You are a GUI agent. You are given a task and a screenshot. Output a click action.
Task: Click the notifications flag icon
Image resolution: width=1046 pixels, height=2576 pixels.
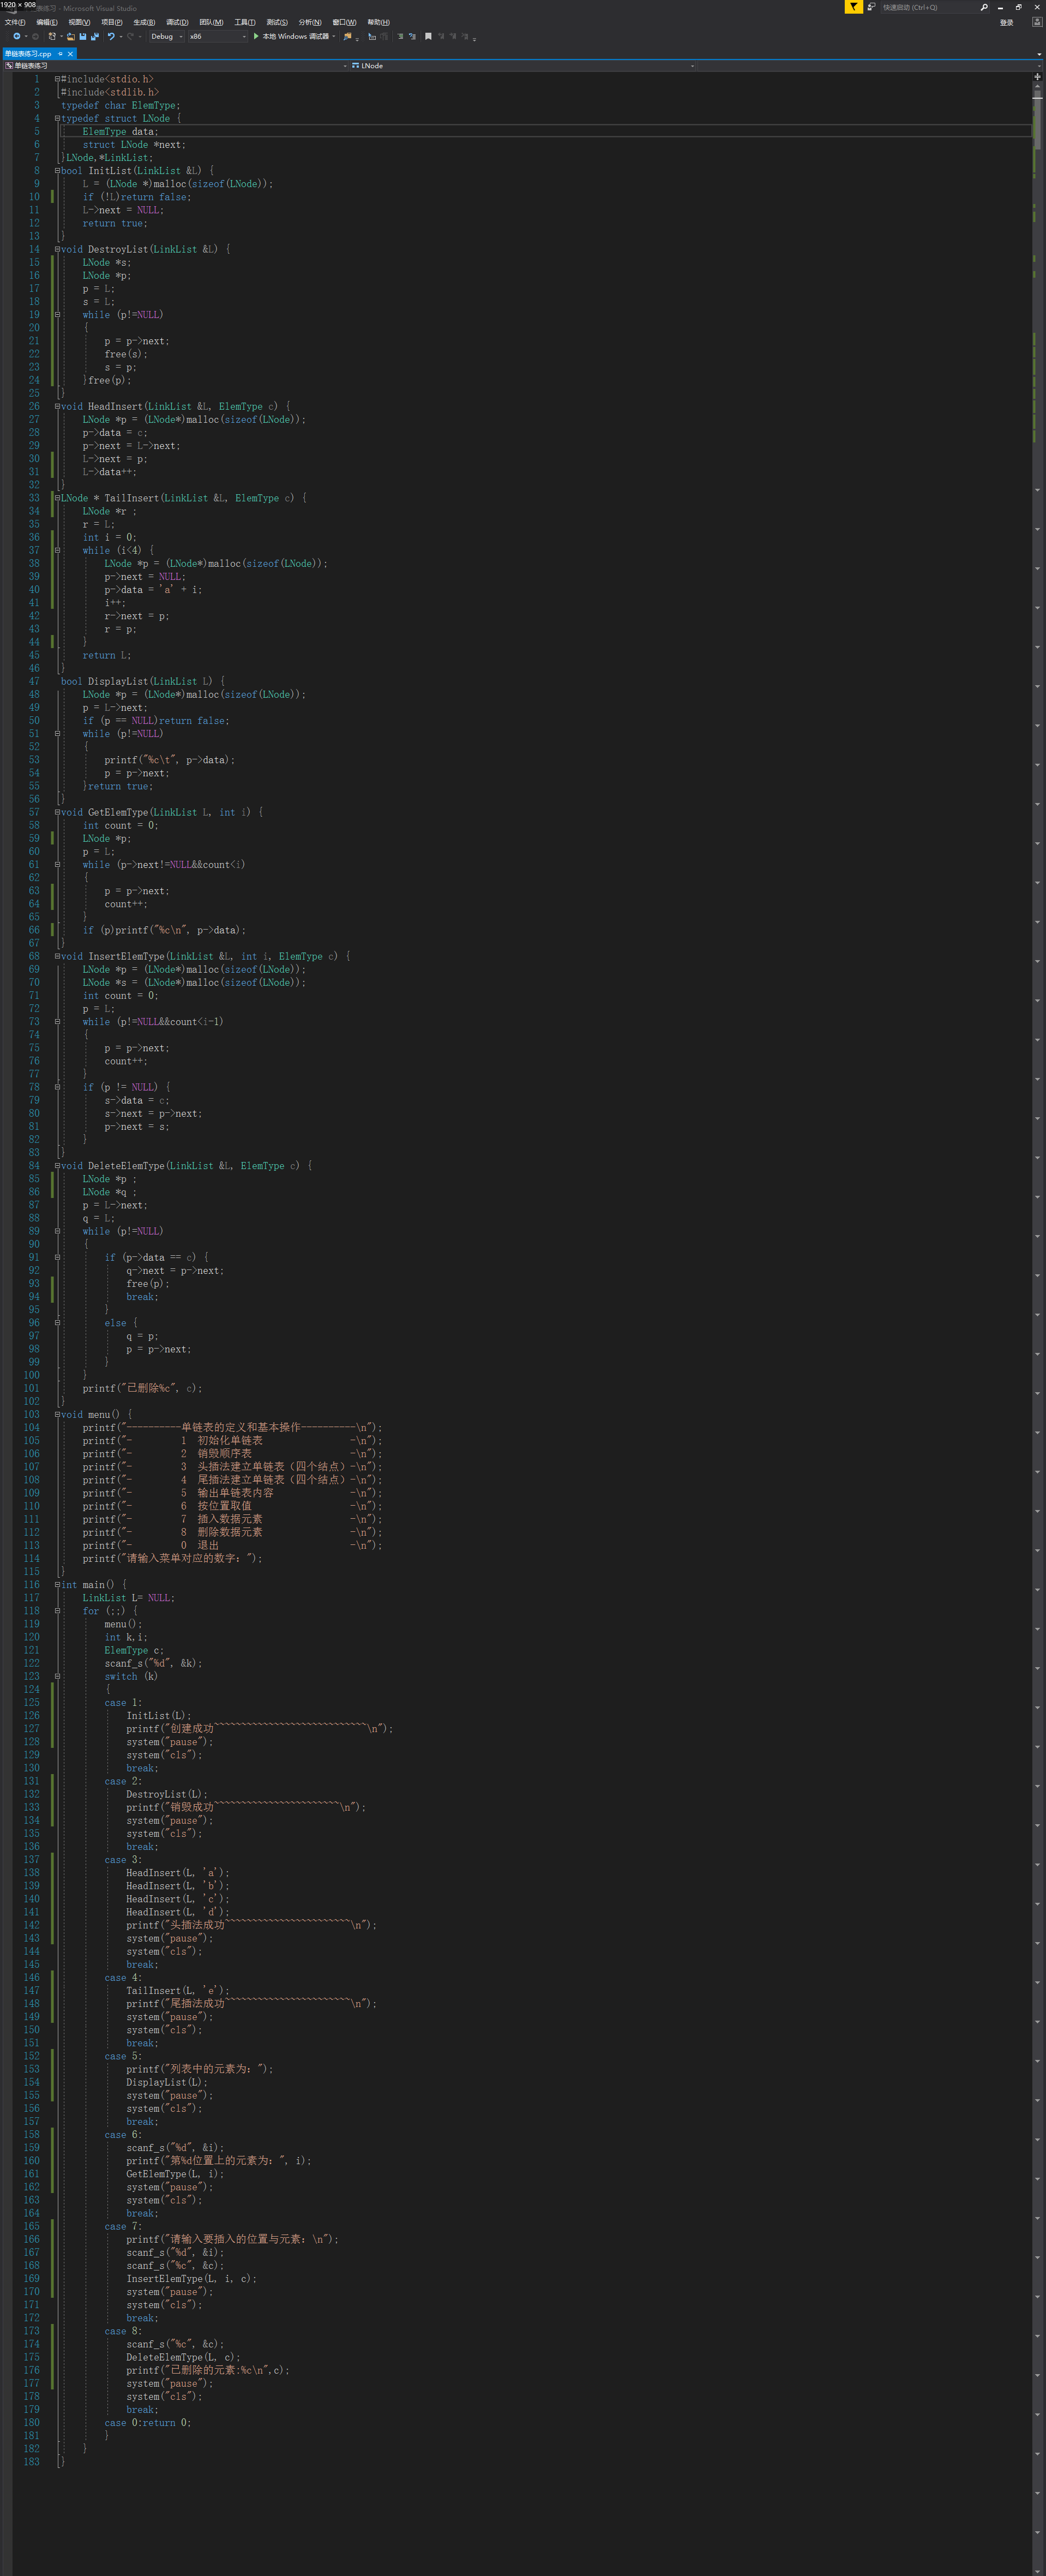853,7
